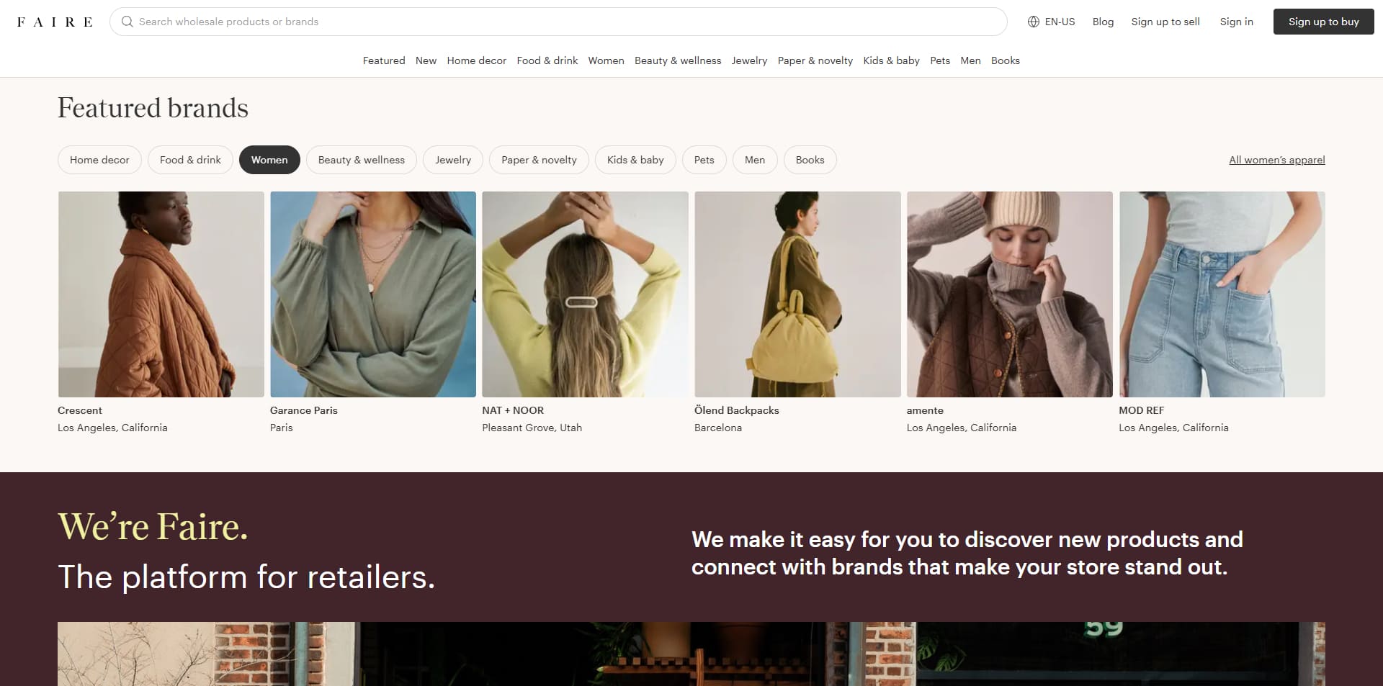Open Kids & baby in the top navigation
1383x686 pixels.
pyautogui.click(x=892, y=60)
